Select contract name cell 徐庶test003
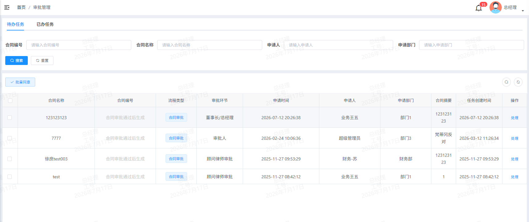 point(56,159)
